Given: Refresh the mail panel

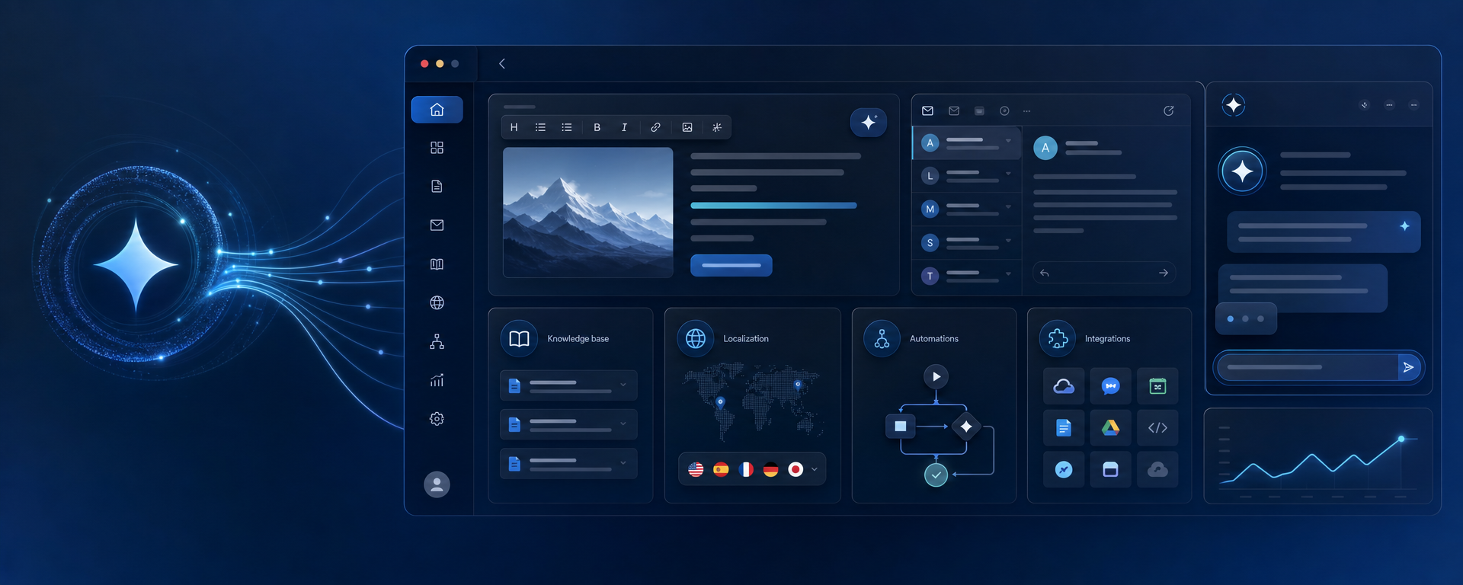Looking at the screenshot, I should point(1168,111).
